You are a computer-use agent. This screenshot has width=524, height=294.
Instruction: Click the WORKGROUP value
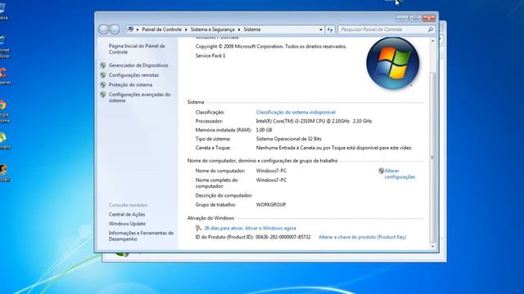click(271, 205)
